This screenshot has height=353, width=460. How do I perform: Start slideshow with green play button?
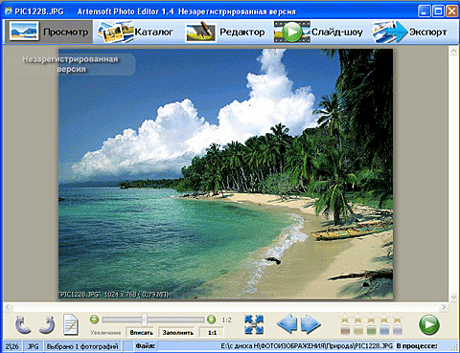pos(429,324)
